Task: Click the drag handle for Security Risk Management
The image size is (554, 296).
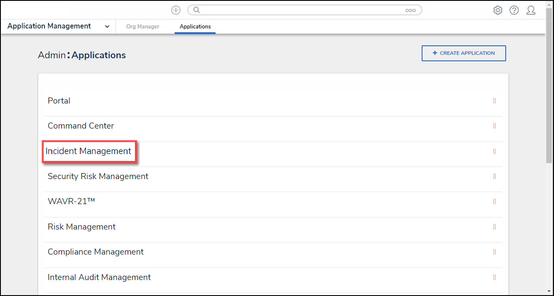Action: click(x=495, y=176)
